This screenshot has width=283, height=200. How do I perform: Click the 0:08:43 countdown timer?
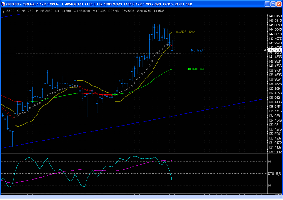tap(114, 11)
